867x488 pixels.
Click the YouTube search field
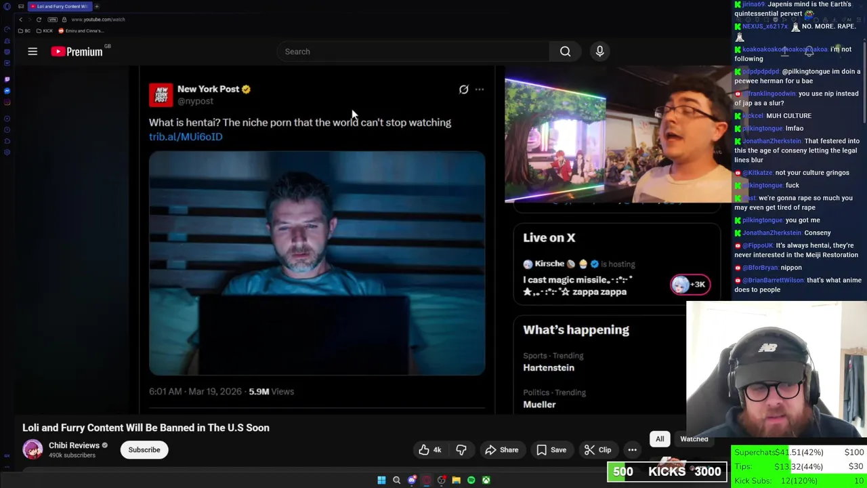[413, 52]
